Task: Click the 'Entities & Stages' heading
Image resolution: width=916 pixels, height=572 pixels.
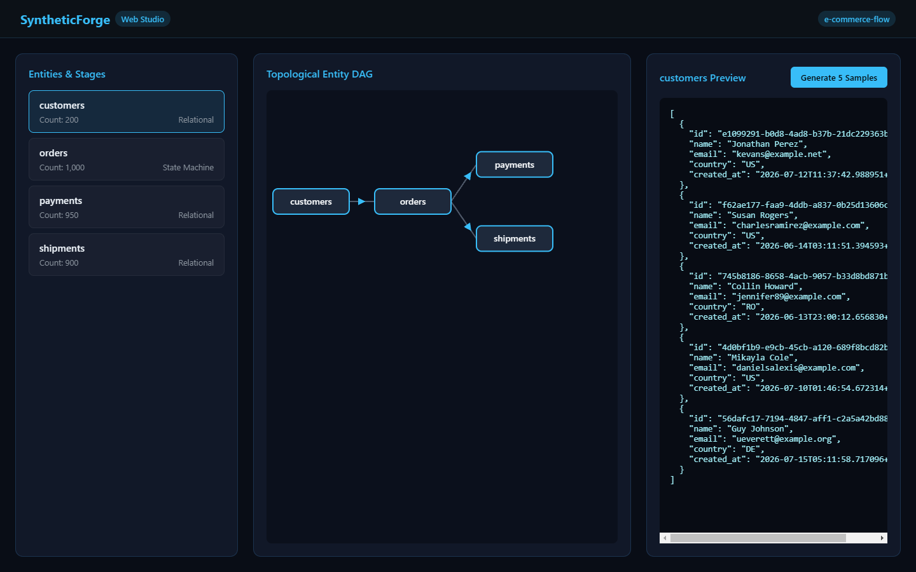Action: point(67,74)
